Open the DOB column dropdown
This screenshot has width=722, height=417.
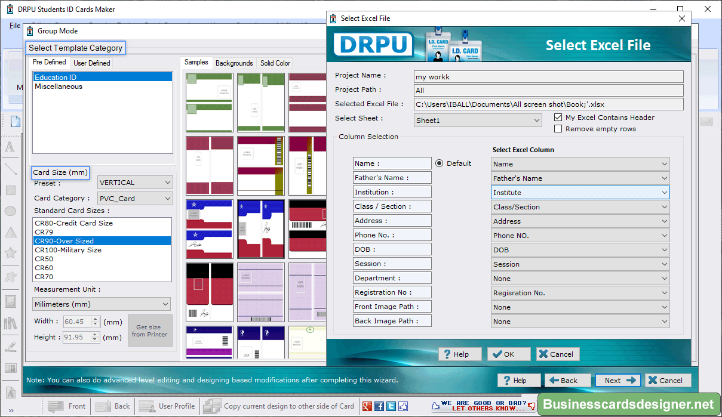tap(580, 250)
